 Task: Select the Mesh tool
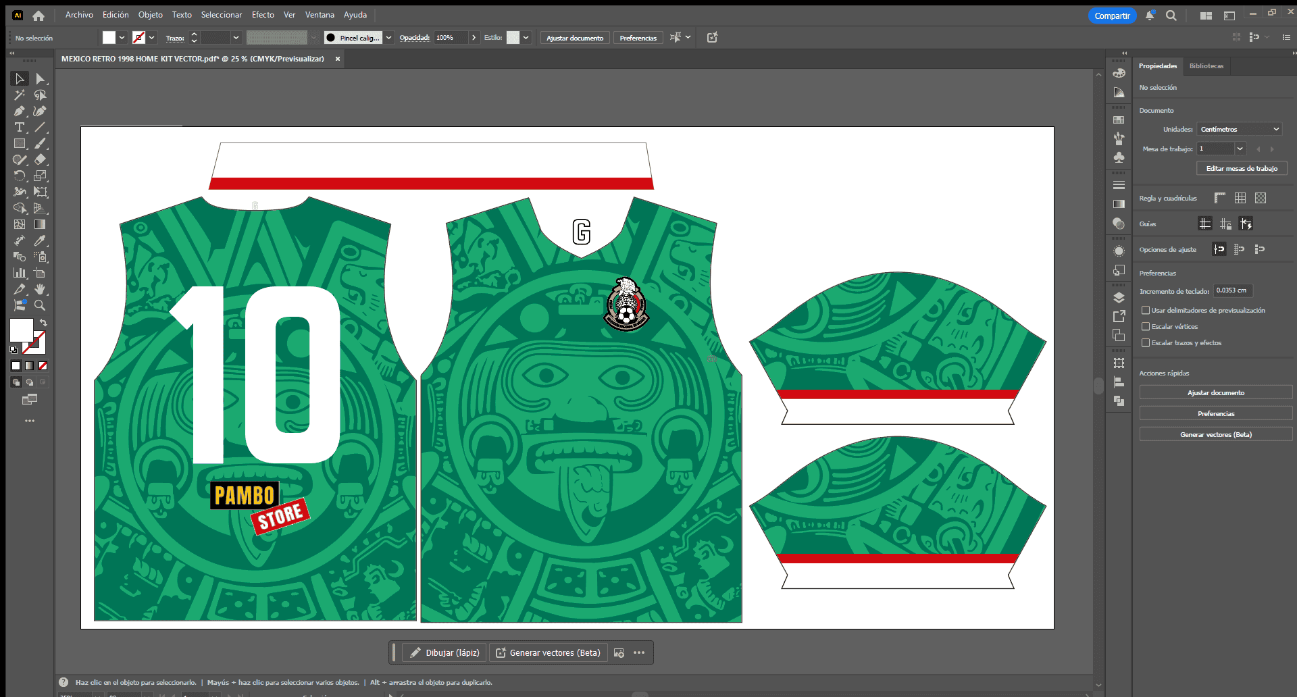tap(20, 225)
